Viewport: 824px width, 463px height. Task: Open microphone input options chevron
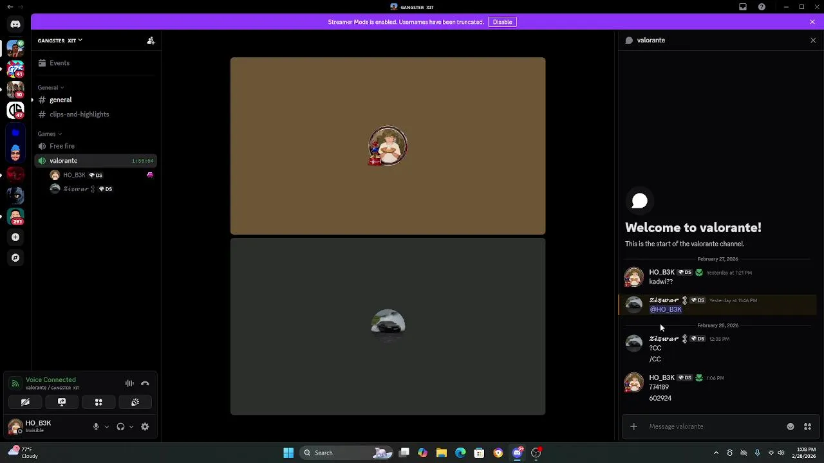[x=107, y=426]
